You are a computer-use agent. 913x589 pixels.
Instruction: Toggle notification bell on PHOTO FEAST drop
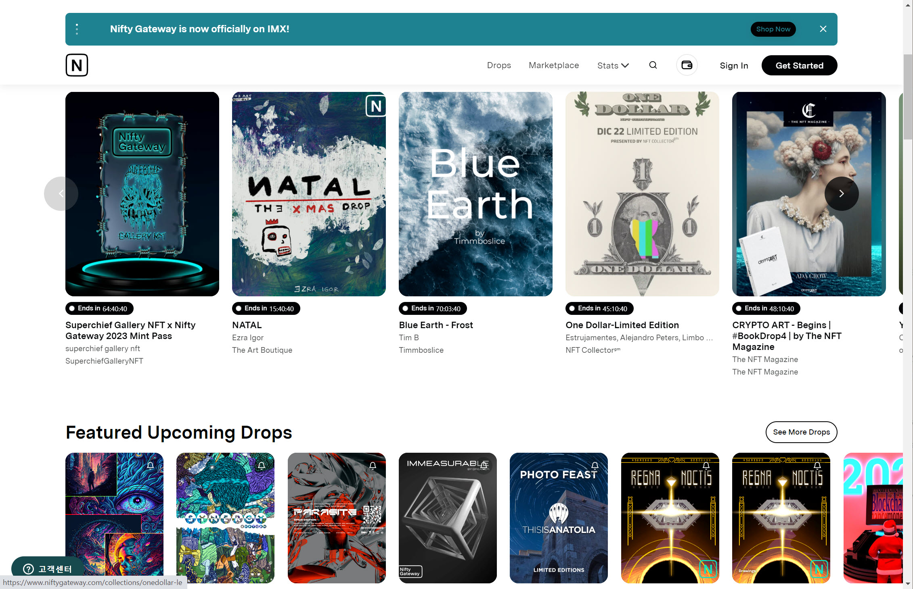click(595, 466)
